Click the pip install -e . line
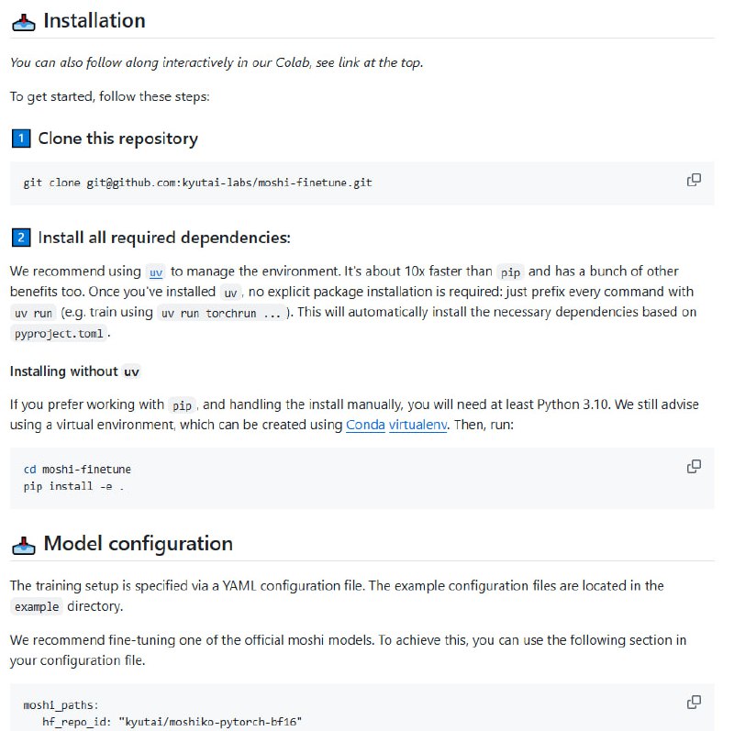The image size is (734, 731). coord(73,486)
